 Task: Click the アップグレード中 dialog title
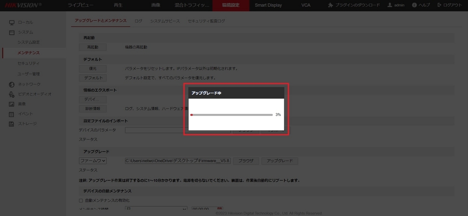[207, 93]
